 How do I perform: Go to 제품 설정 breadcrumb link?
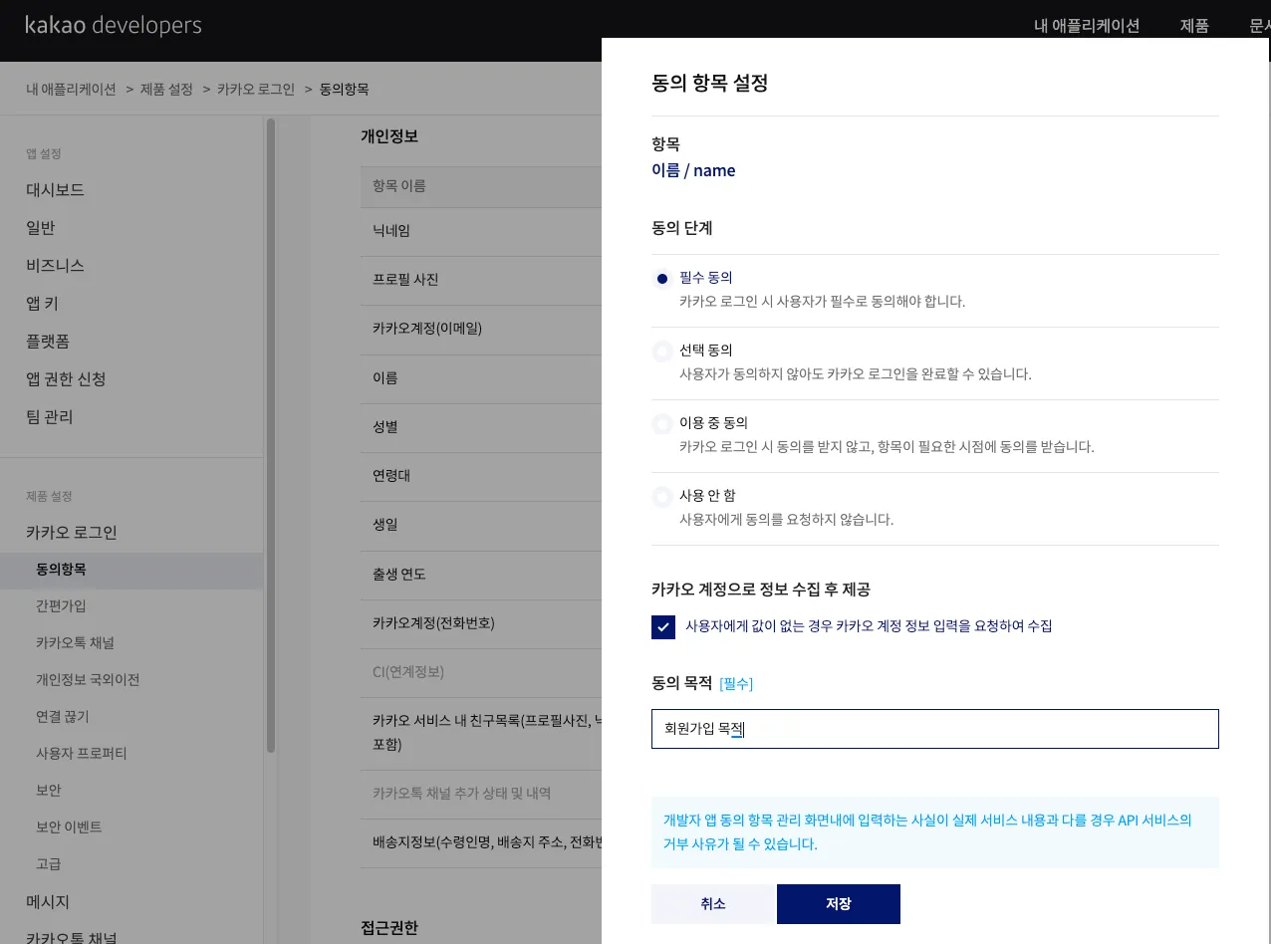(x=166, y=89)
